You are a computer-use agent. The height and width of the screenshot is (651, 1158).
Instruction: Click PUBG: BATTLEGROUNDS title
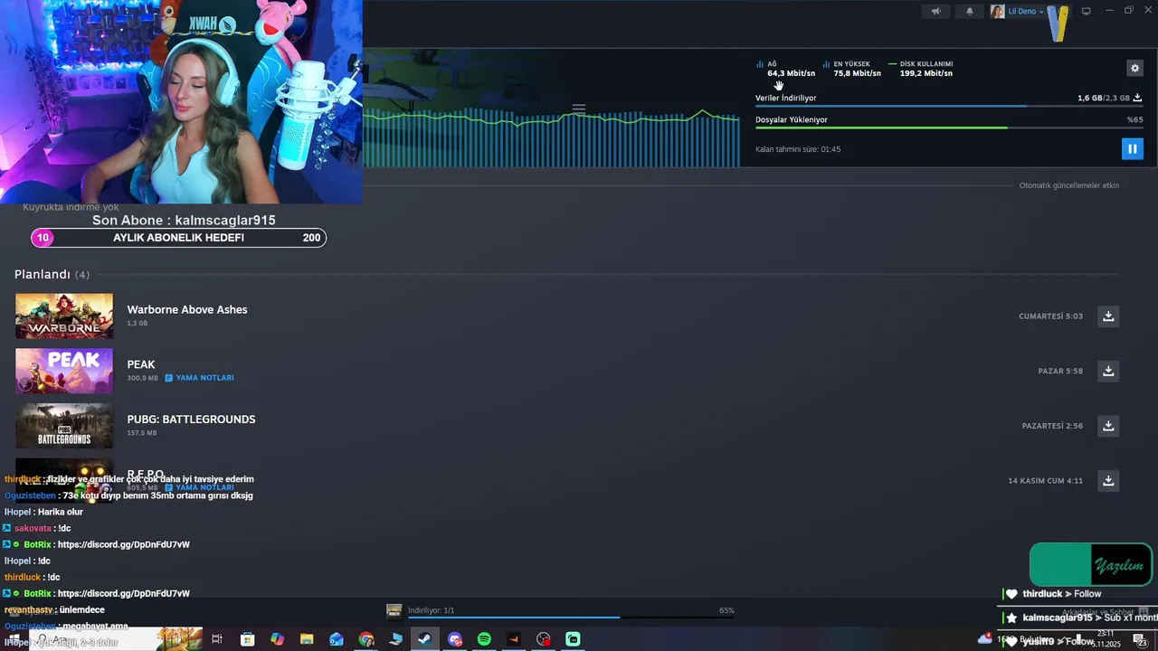coord(191,420)
